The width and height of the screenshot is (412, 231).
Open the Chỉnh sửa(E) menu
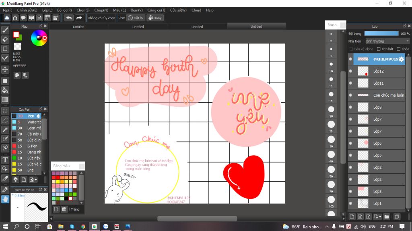click(x=27, y=10)
